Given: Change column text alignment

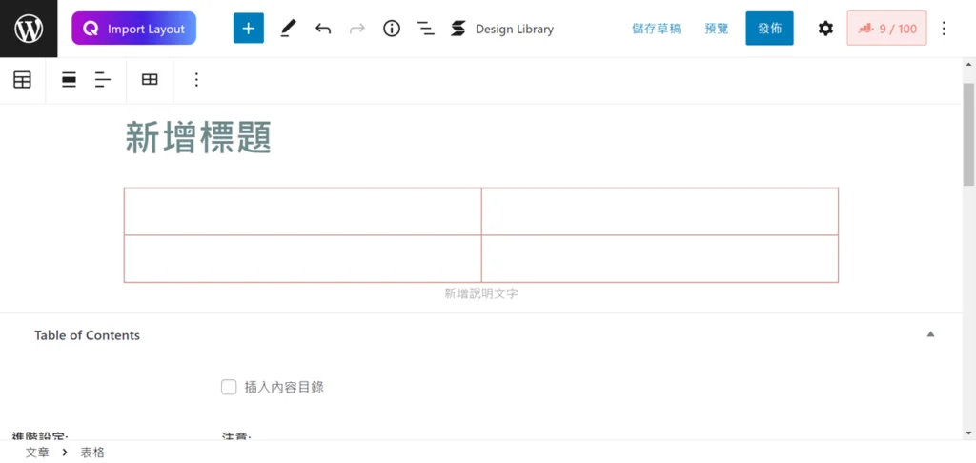Looking at the screenshot, I should click(x=103, y=80).
